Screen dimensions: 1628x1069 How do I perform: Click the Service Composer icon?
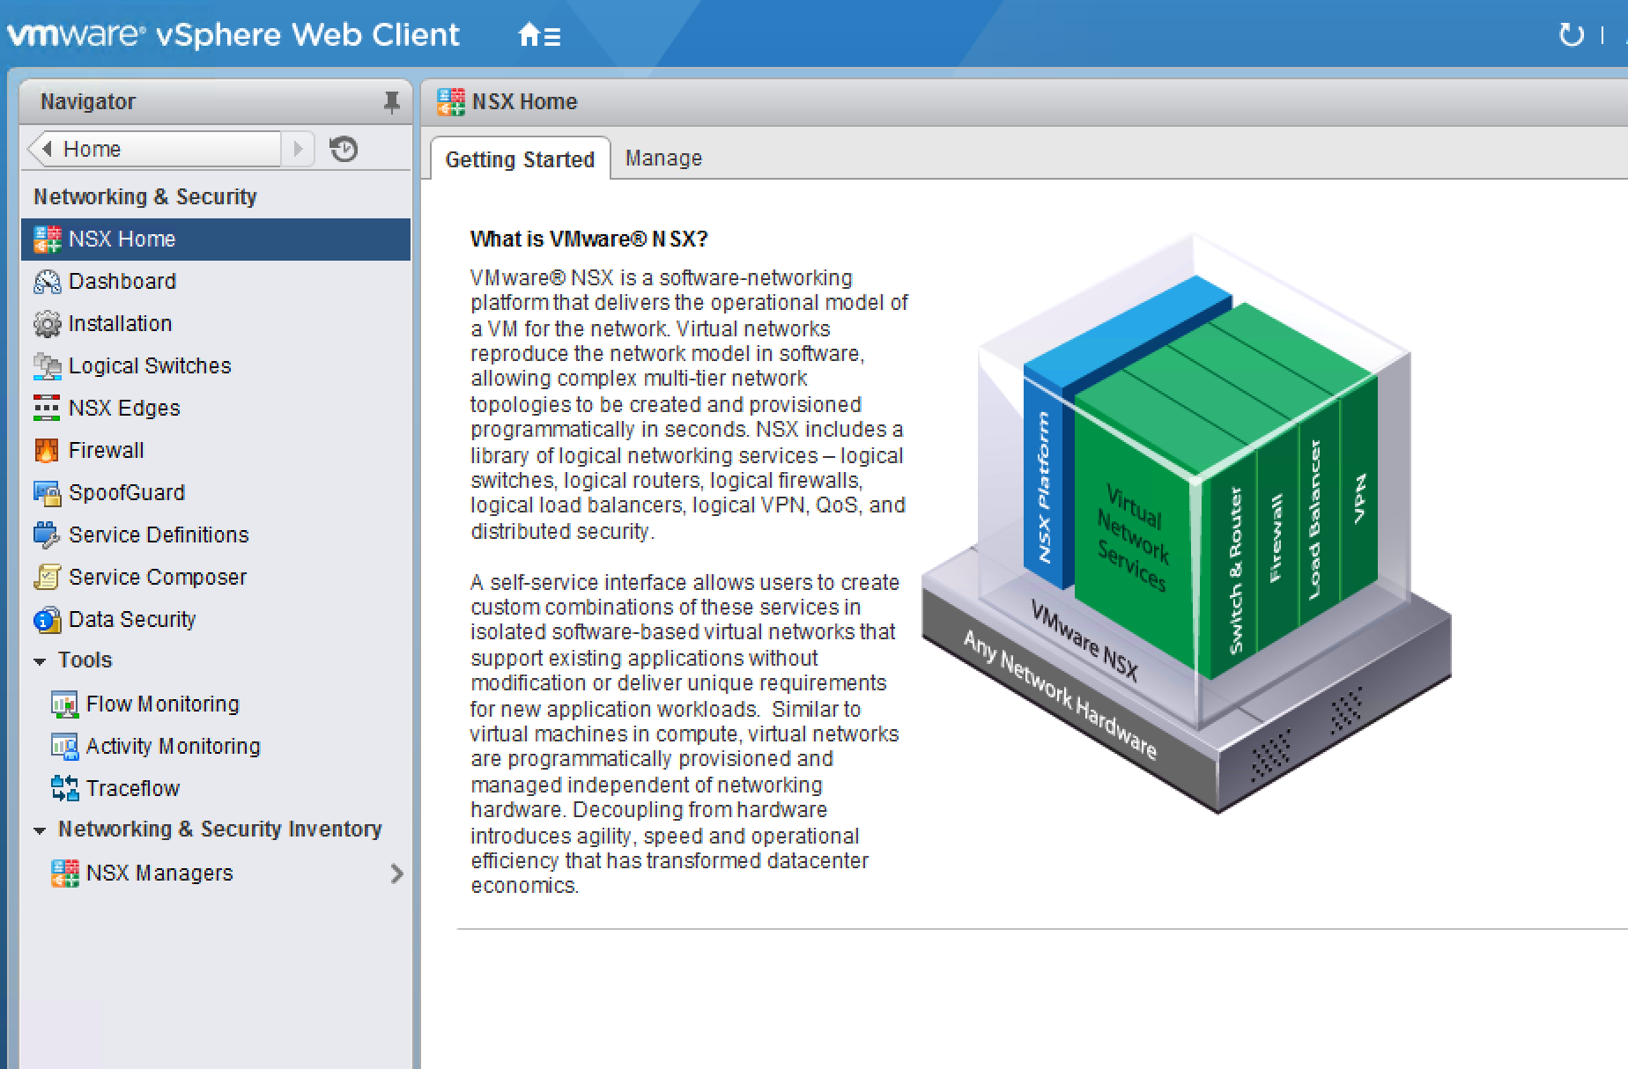[x=47, y=577]
